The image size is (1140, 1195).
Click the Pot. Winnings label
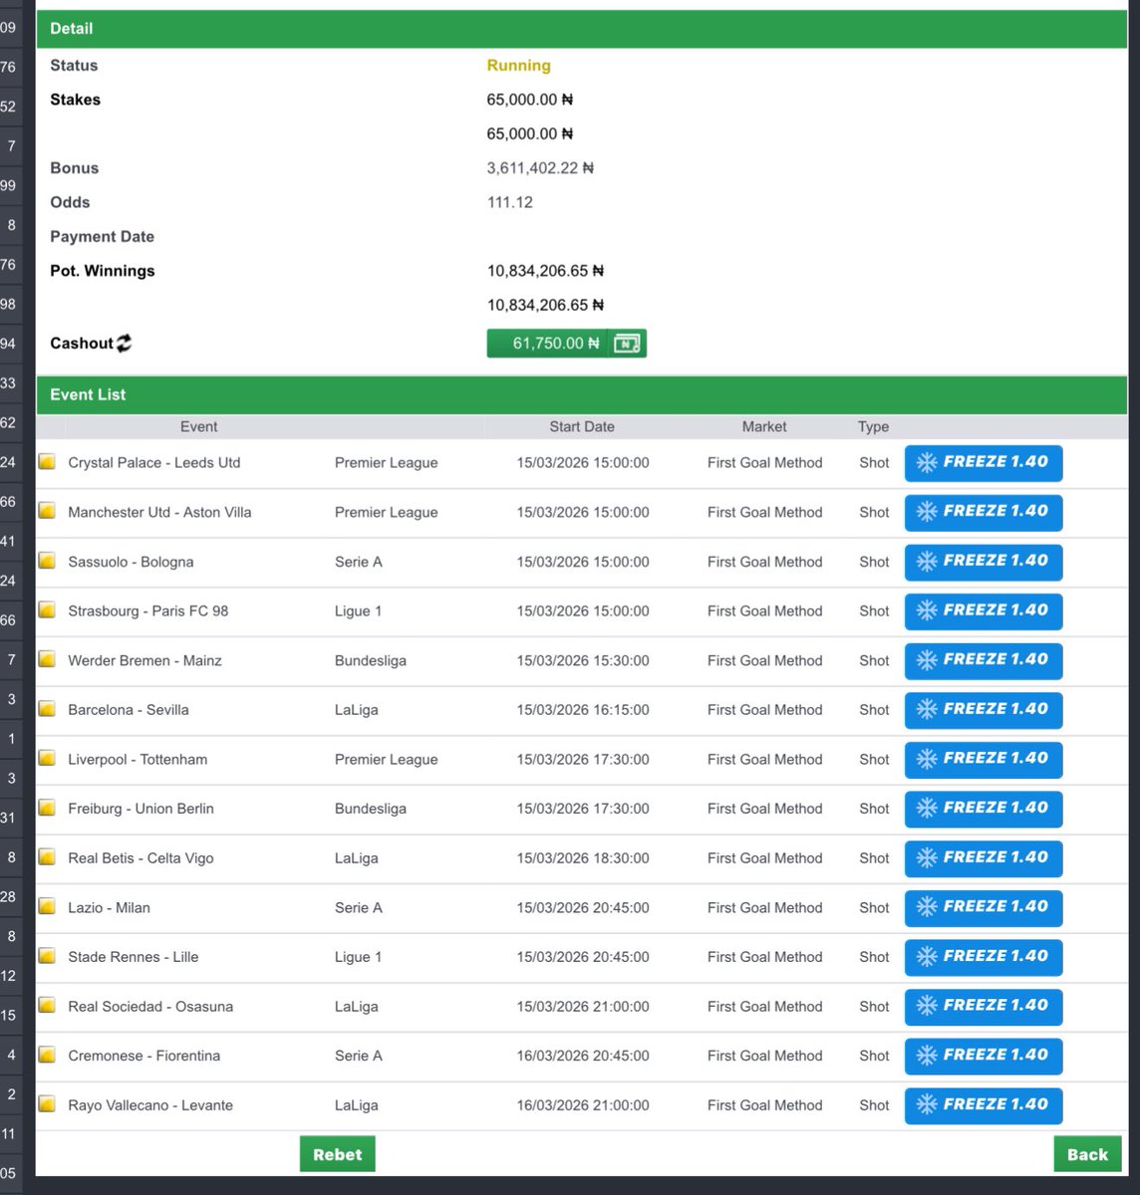[x=103, y=271]
